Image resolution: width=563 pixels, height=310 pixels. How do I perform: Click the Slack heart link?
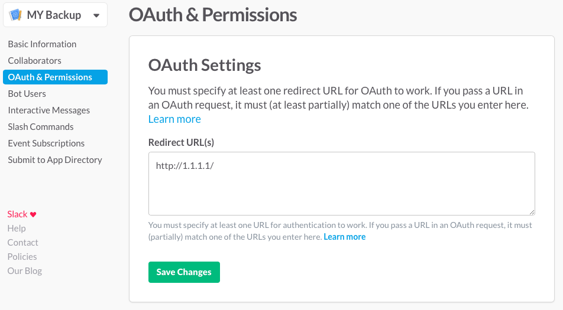22,214
